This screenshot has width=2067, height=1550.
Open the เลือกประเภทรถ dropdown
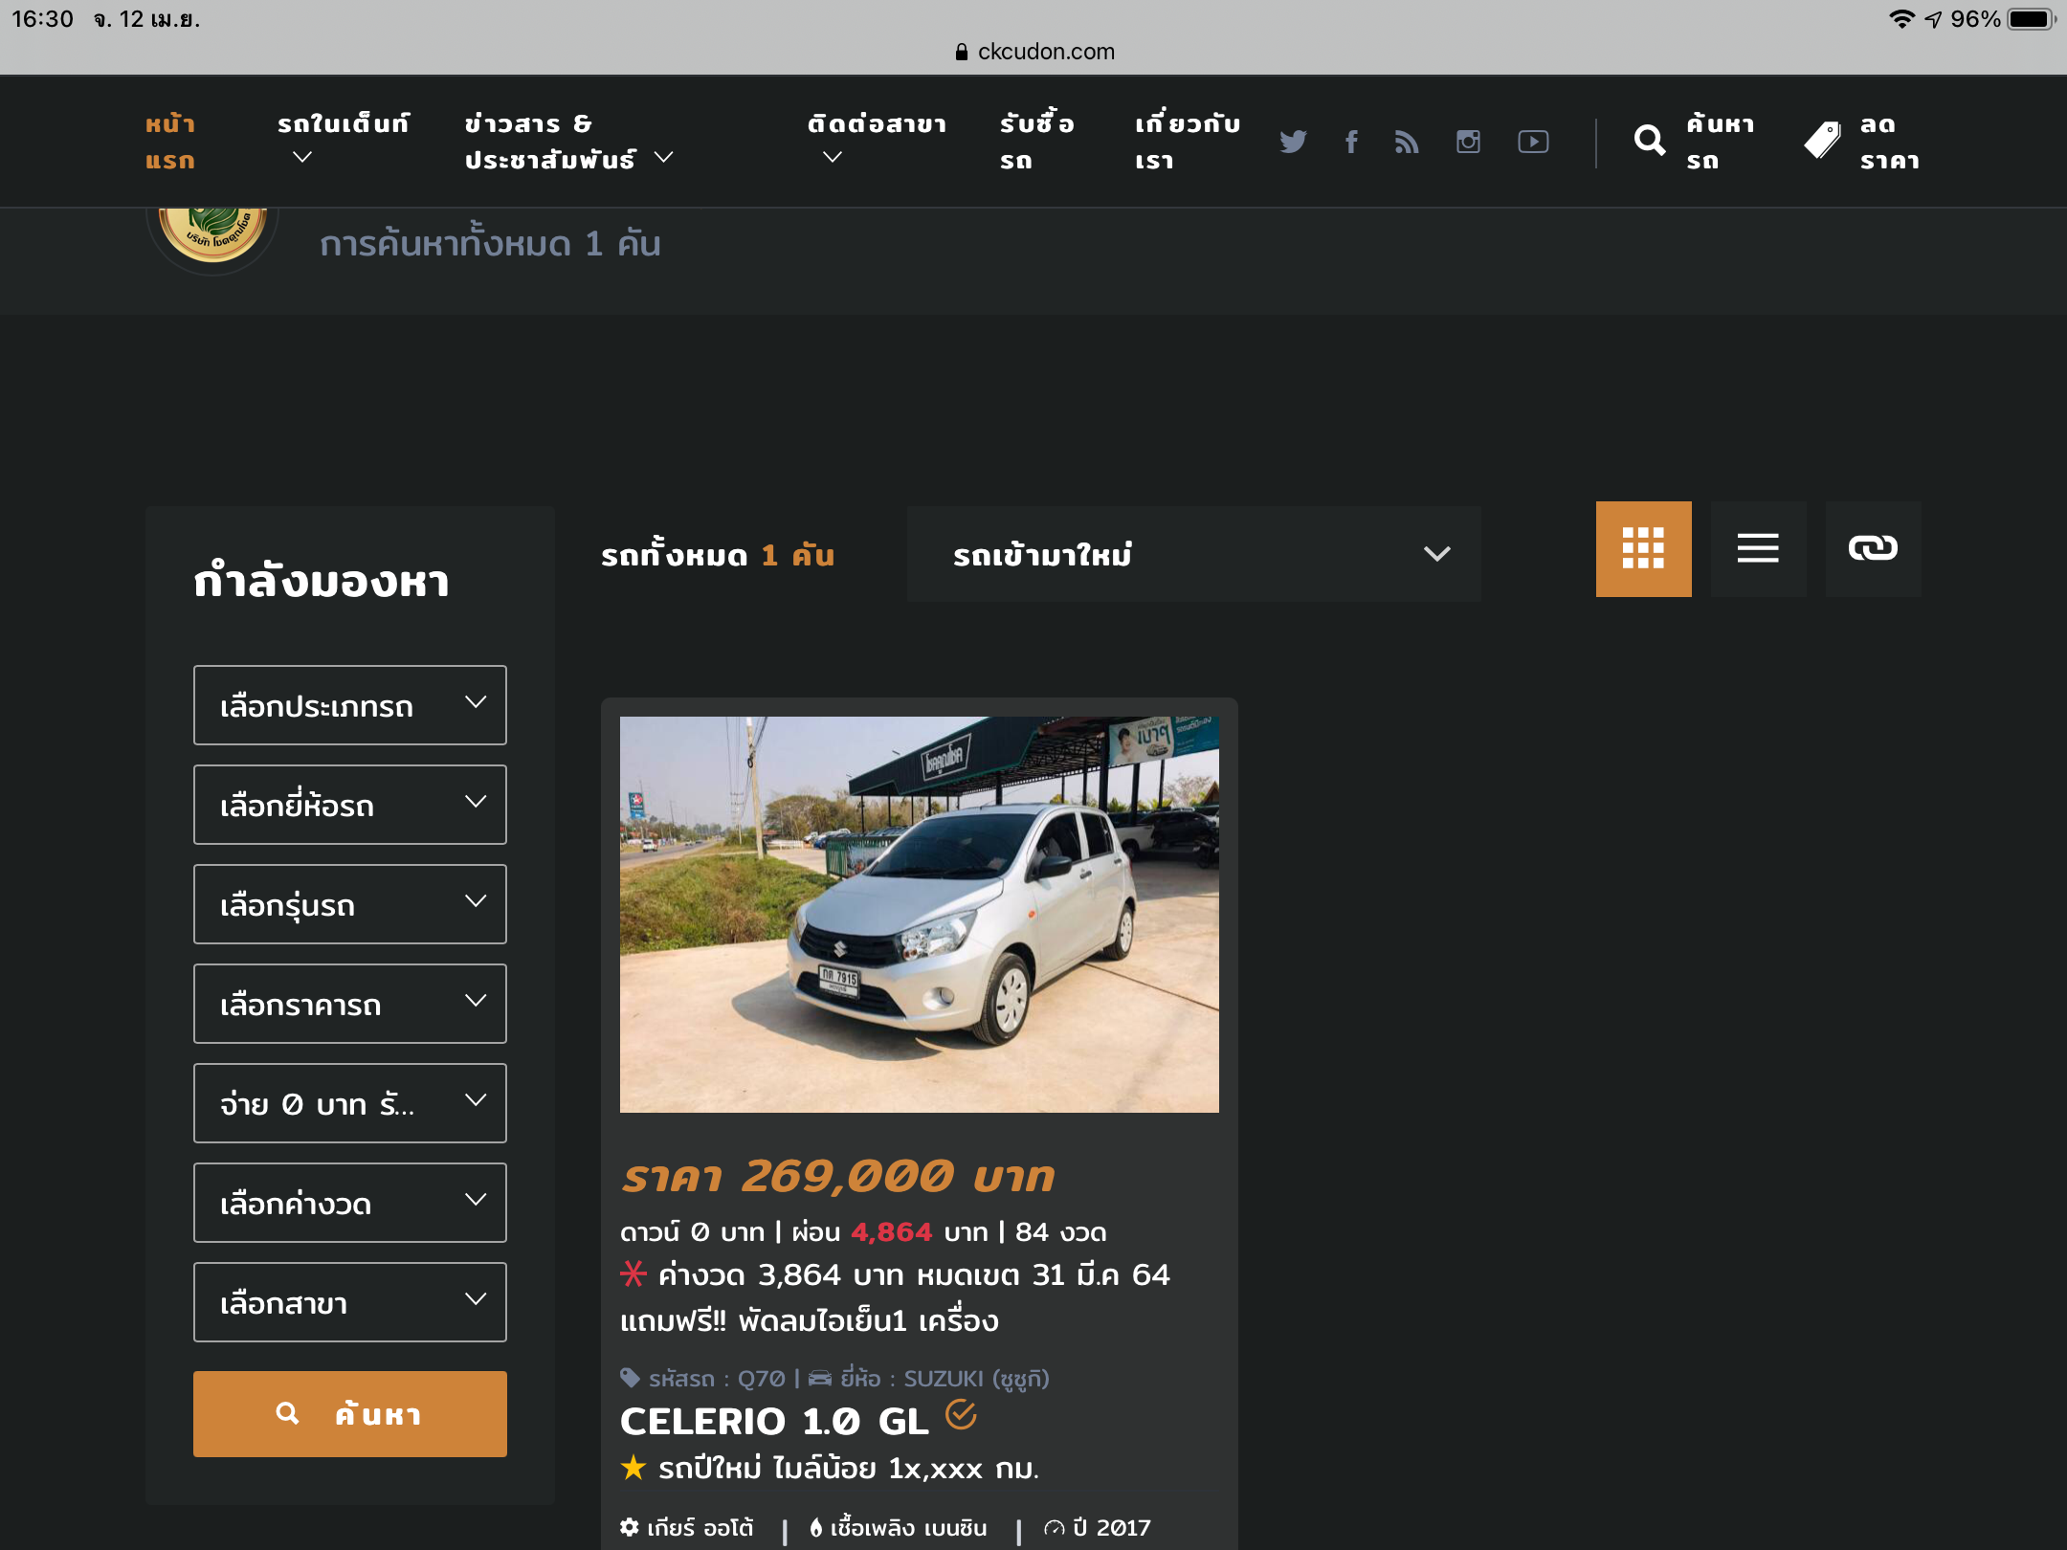pyautogui.click(x=349, y=705)
